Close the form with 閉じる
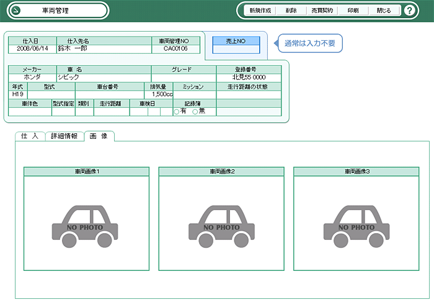The width and height of the screenshot is (434, 305). pos(384,11)
